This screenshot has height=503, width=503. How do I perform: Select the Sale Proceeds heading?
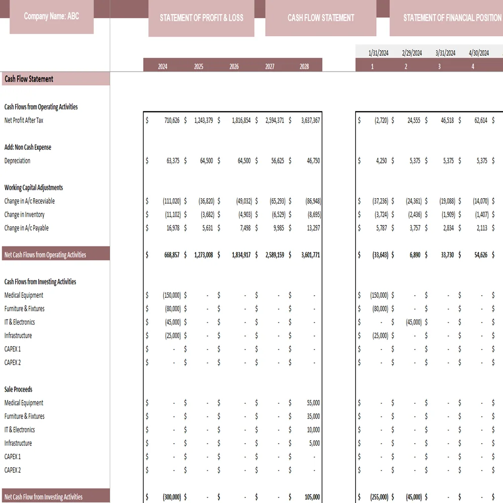(x=18, y=389)
